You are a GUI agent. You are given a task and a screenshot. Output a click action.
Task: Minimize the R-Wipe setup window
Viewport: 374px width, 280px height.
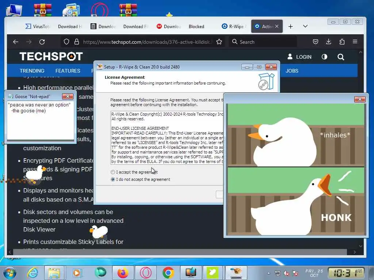pos(247,67)
